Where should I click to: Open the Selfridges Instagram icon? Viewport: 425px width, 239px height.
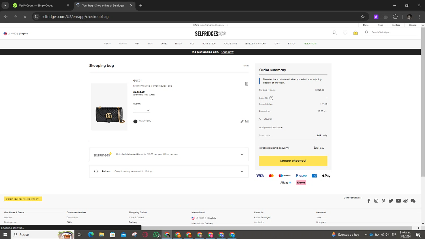[x=376, y=201]
